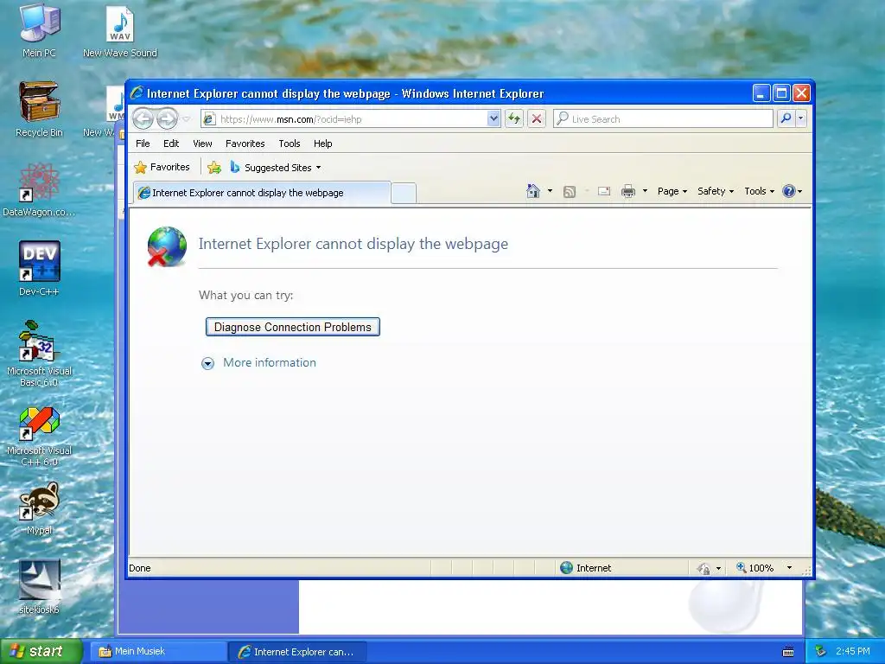885x664 pixels.
Task: Launch Dev-C++ from the desktop
Action: (x=39, y=269)
